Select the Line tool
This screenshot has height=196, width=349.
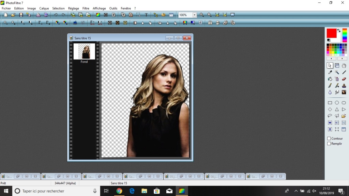(344, 72)
